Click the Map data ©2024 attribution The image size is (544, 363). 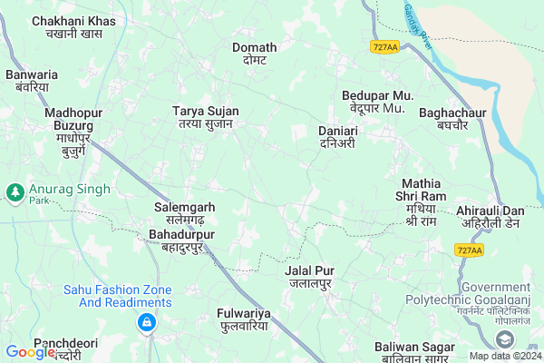506,356
